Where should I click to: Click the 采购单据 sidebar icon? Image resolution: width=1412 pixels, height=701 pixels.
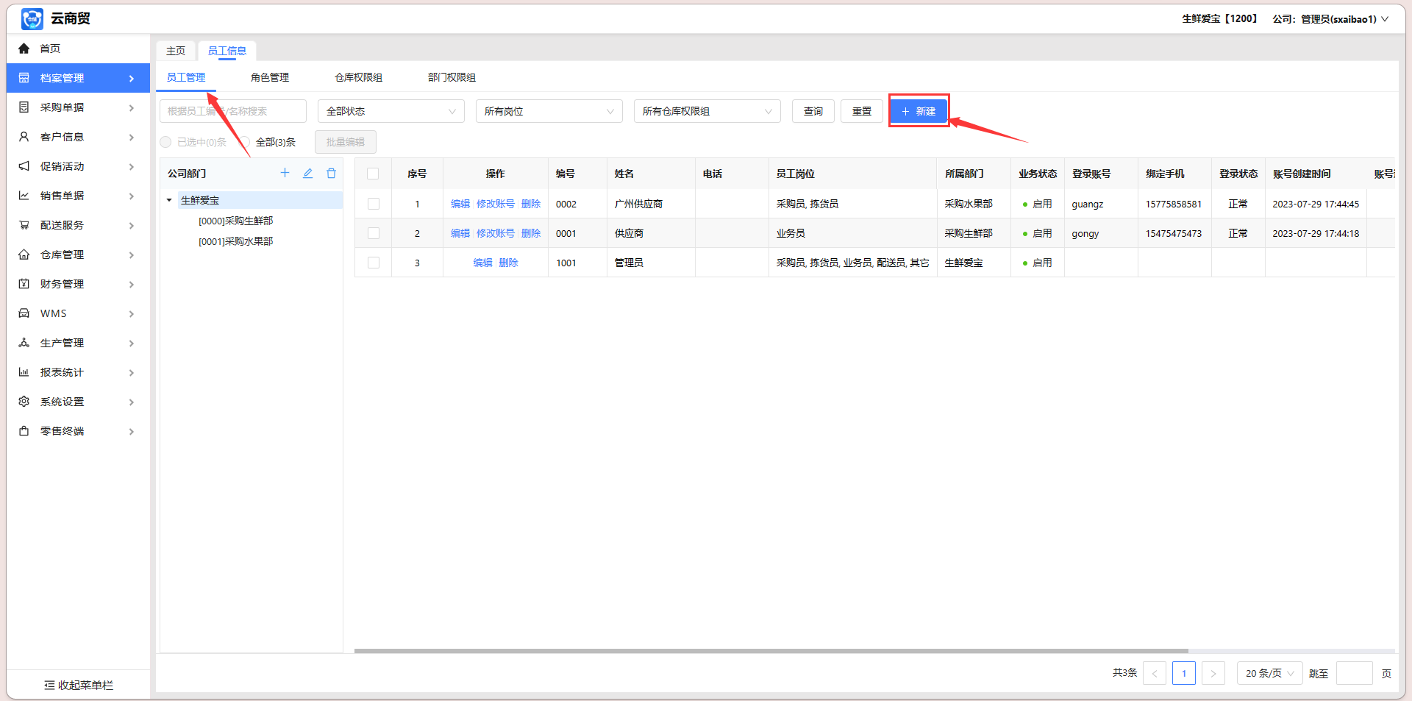pyautogui.click(x=24, y=107)
